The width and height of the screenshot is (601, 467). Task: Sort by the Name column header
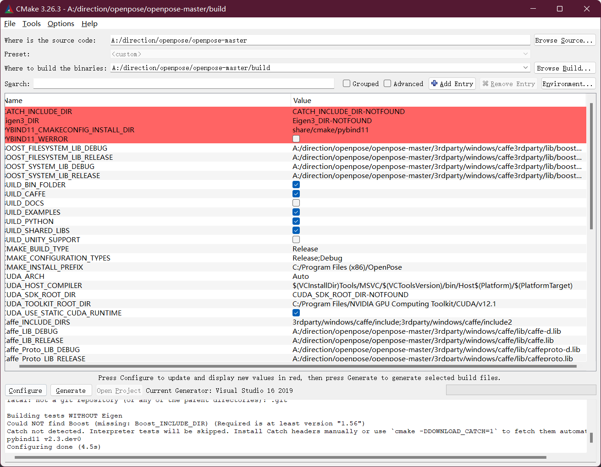point(148,100)
